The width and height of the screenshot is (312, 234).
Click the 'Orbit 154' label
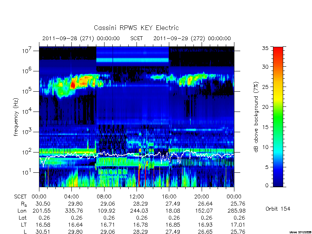278,209
